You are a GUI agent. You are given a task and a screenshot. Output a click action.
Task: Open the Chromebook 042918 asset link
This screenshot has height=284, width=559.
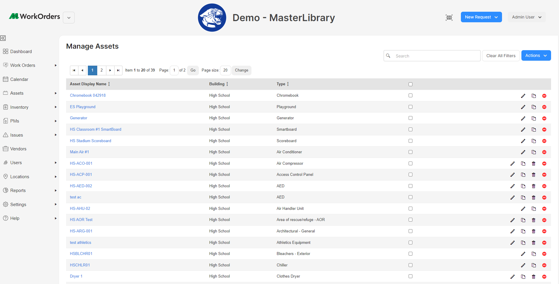pos(88,96)
